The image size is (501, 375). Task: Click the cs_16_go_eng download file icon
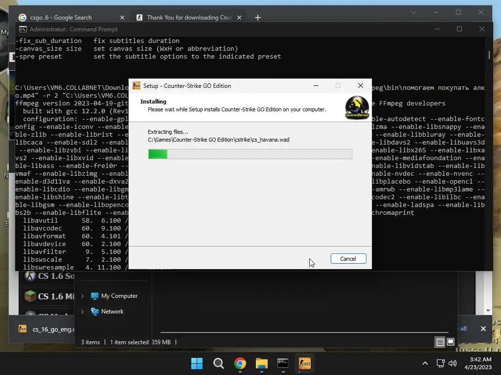(x=23, y=329)
